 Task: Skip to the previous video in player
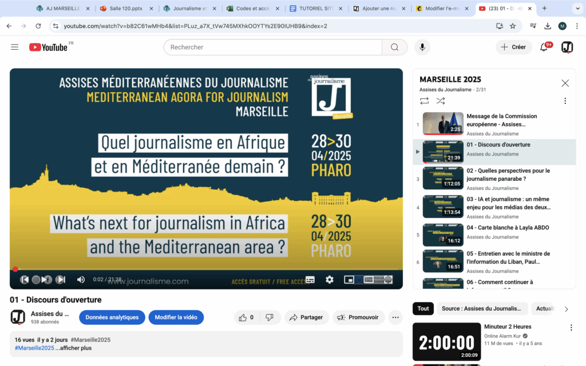[x=24, y=279]
